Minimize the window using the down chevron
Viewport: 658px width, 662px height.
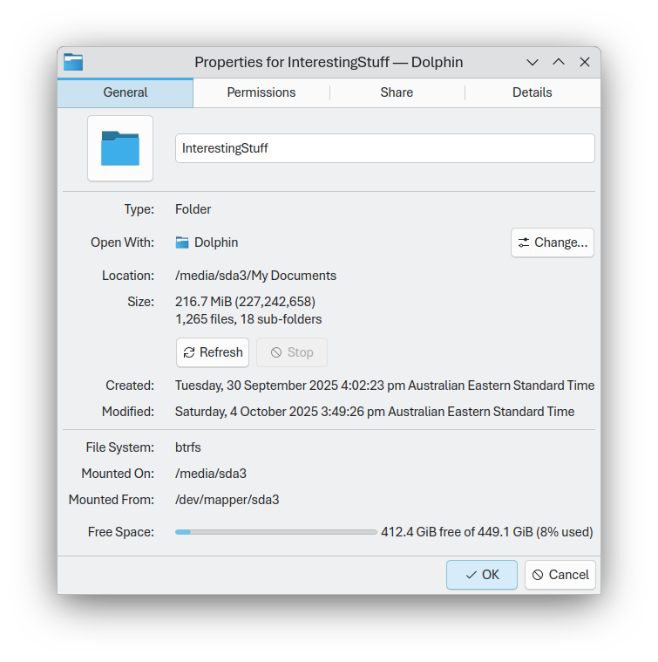[533, 62]
